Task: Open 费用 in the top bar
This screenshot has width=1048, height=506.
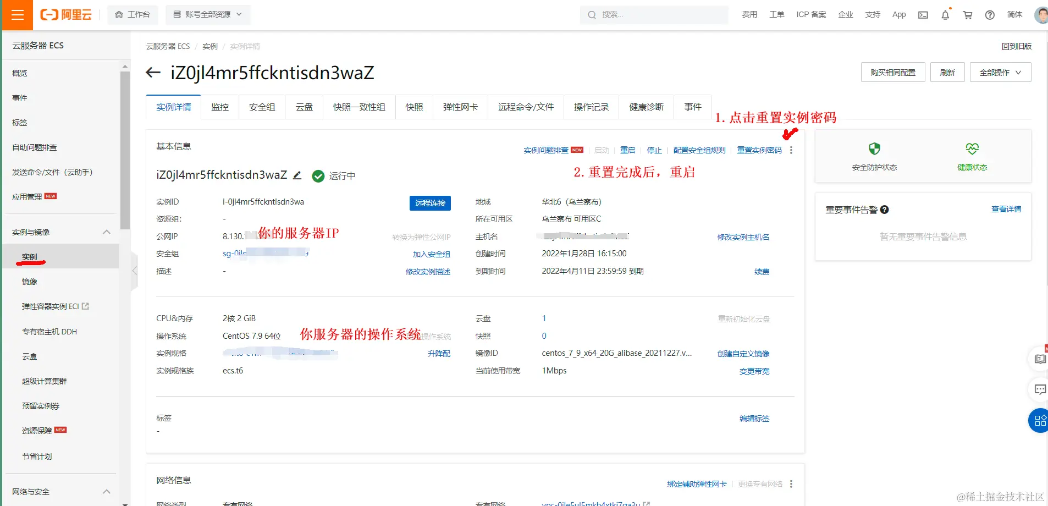Action: click(x=749, y=15)
